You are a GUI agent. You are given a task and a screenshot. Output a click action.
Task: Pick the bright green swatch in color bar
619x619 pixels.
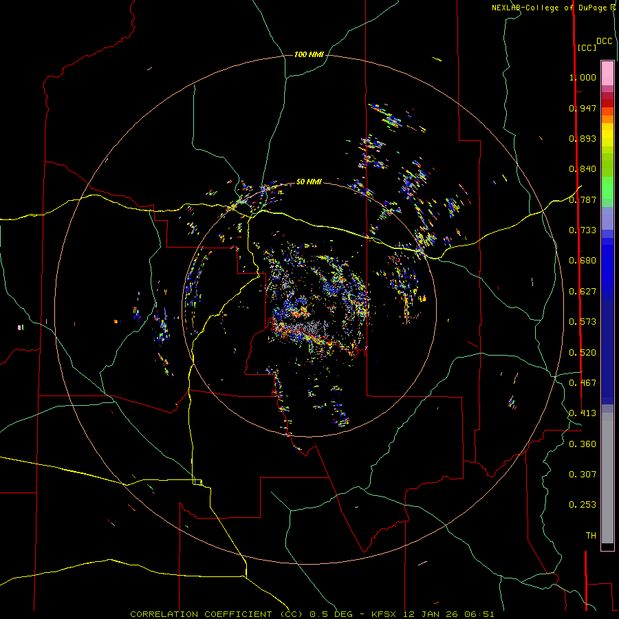tap(607, 187)
